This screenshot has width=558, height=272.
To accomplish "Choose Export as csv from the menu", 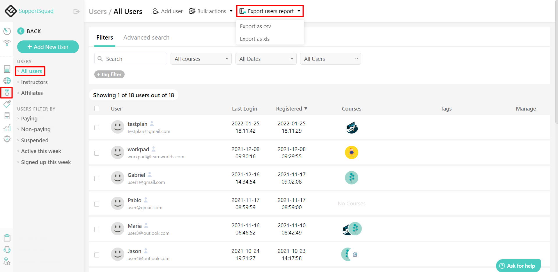I will pyautogui.click(x=255, y=26).
